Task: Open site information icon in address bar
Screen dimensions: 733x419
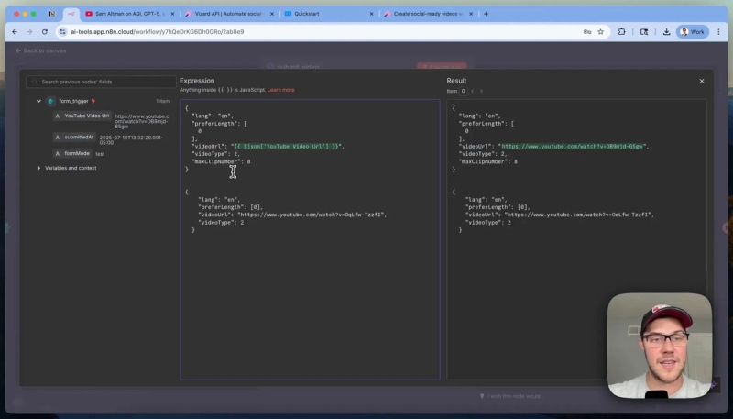Action: point(62,32)
